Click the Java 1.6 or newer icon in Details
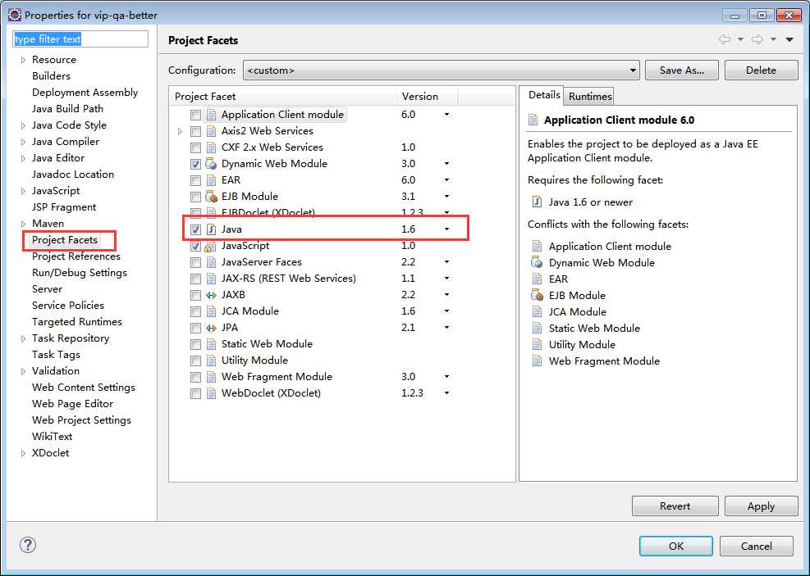The height and width of the screenshot is (576, 810). tap(537, 202)
